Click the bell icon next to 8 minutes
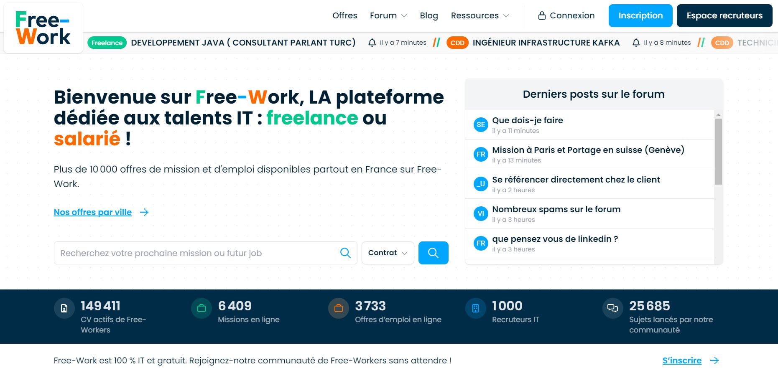This screenshot has height=373, width=778. point(636,43)
